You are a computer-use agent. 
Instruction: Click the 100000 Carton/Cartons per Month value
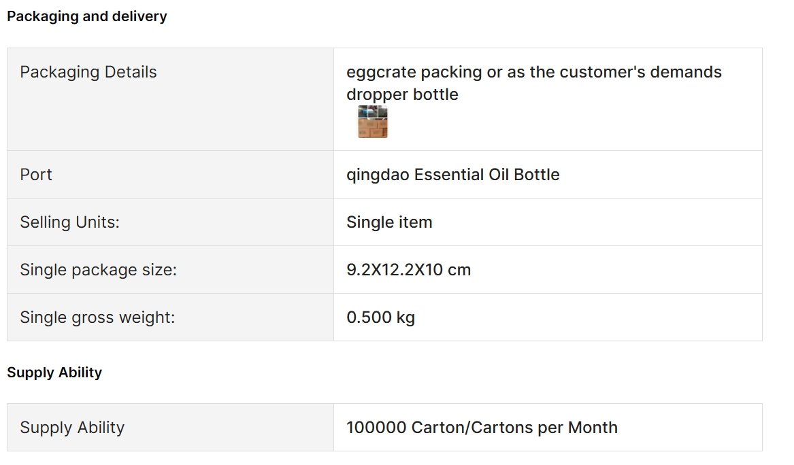click(x=482, y=428)
